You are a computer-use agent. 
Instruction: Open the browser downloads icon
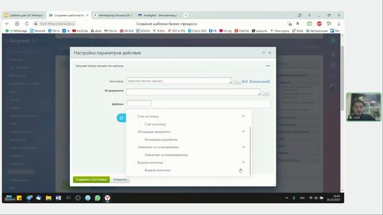coord(339,24)
